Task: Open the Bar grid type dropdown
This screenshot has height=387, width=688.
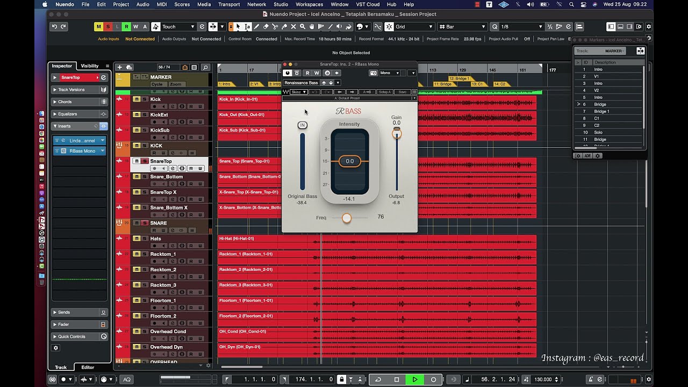Action: 462,26
